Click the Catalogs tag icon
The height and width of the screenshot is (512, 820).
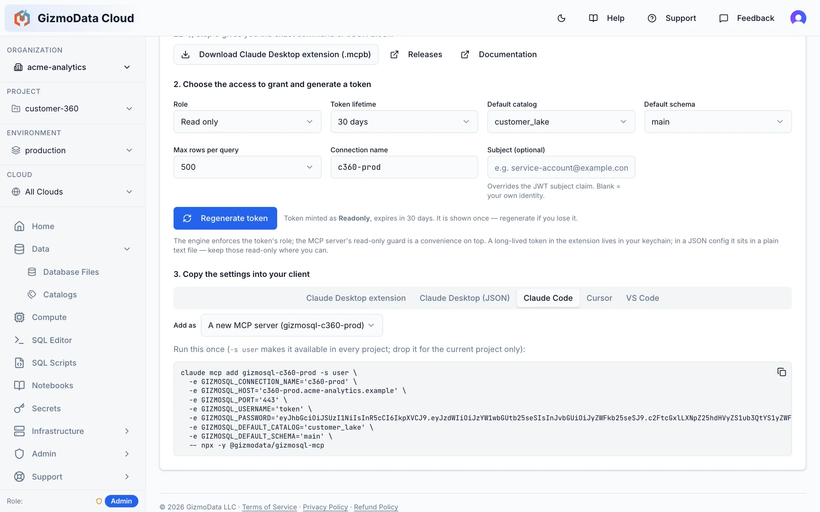(x=32, y=294)
